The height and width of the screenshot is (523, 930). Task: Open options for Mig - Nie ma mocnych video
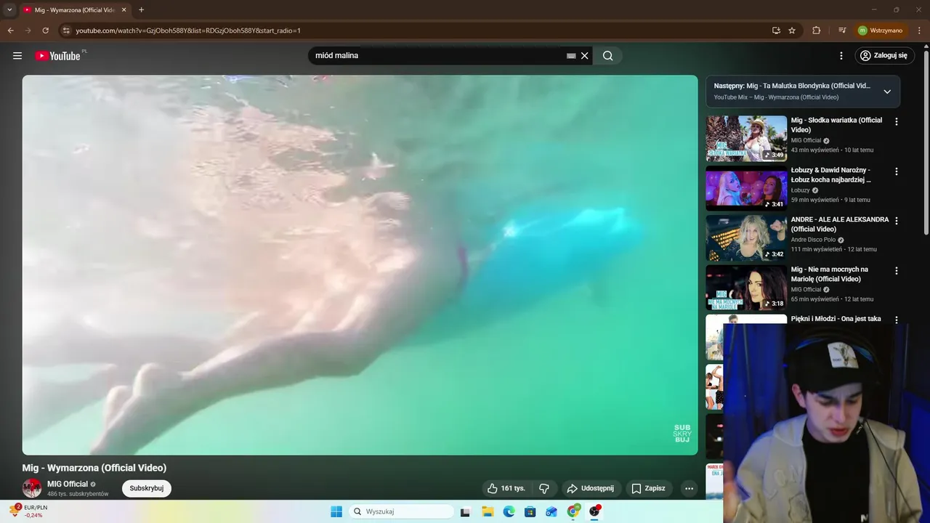point(897,271)
